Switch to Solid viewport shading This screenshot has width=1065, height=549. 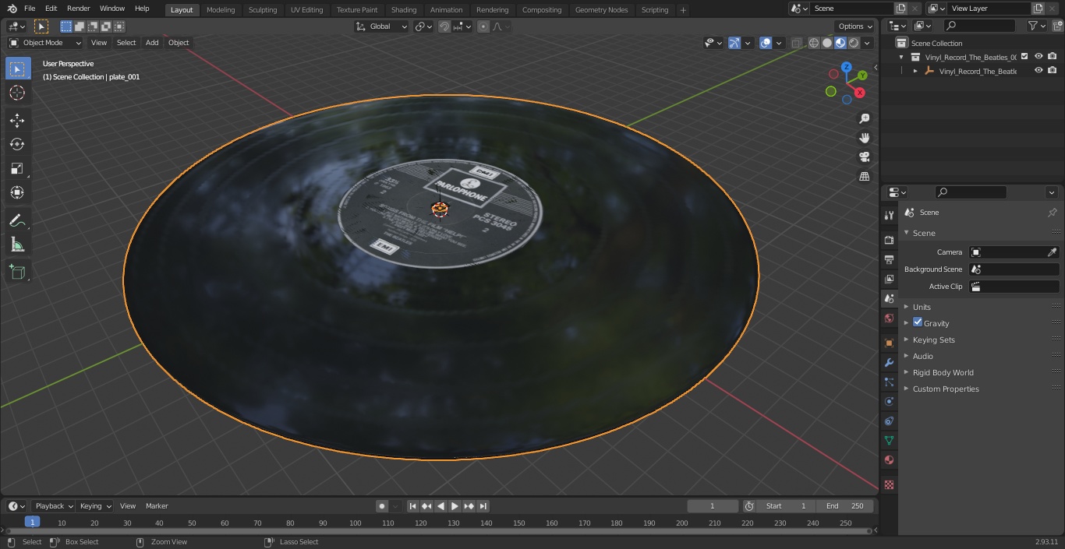(827, 43)
